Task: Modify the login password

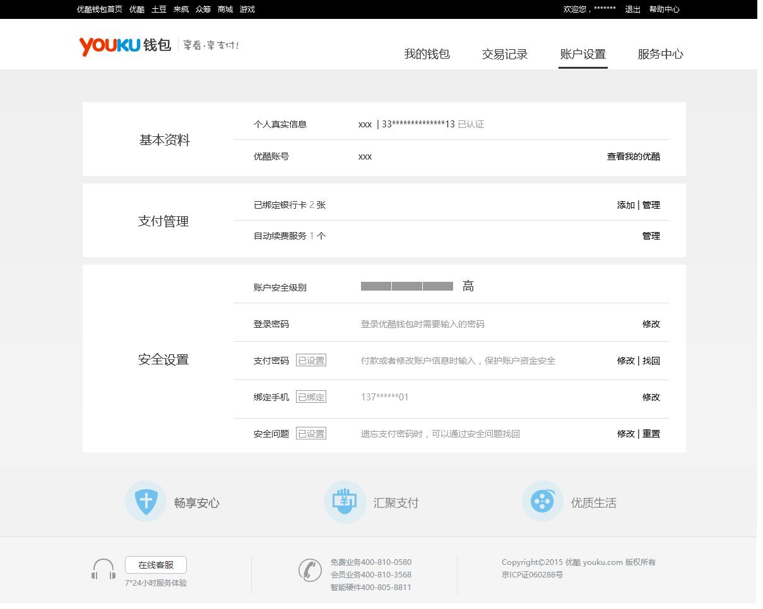Action: (x=651, y=324)
